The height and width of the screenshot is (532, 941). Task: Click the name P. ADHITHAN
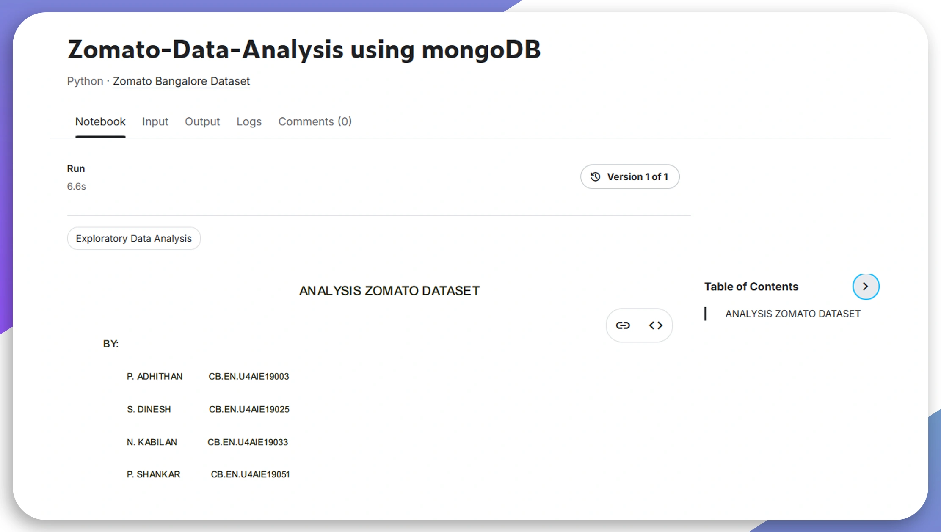pyautogui.click(x=155, y=377)
